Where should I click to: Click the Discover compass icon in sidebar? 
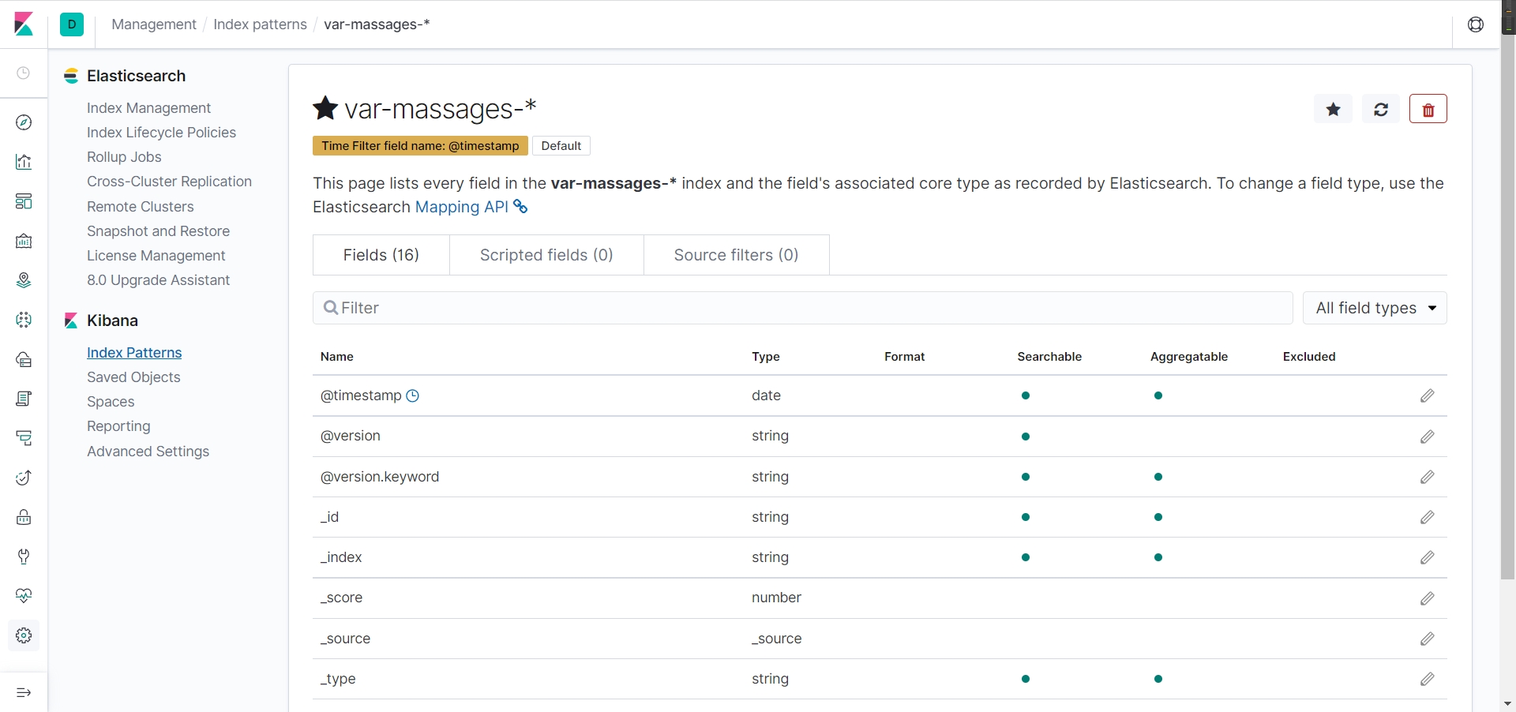click(x=24, y=122)
